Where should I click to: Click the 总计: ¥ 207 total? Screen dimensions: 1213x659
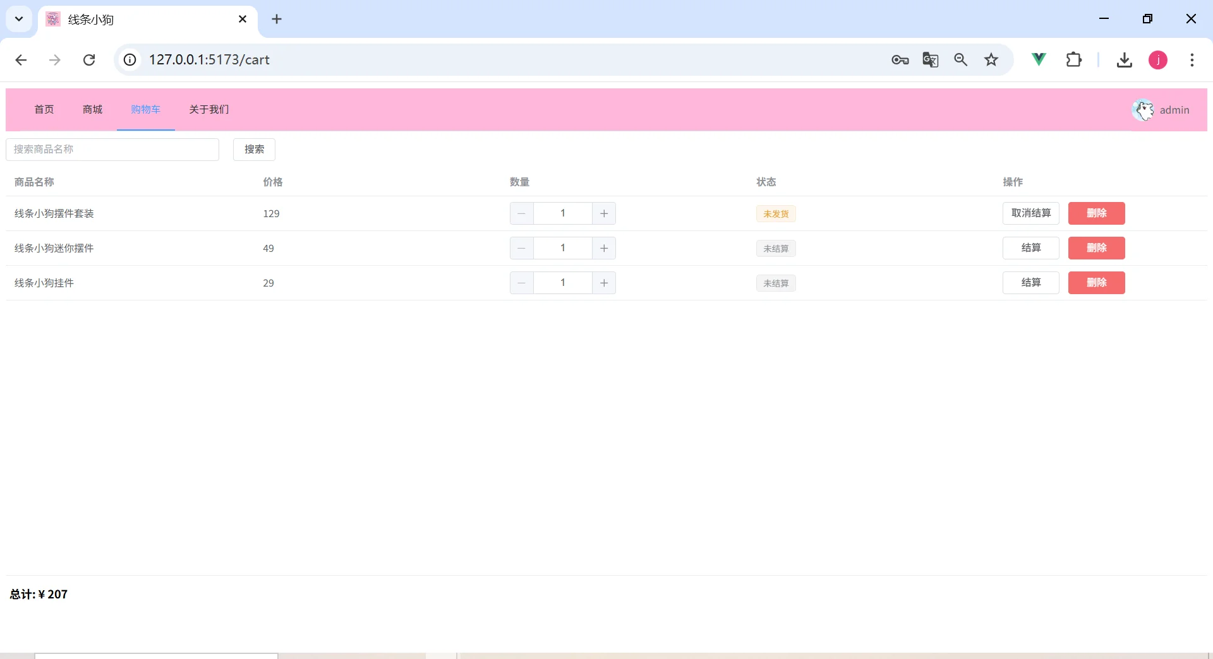coord(39,594)
